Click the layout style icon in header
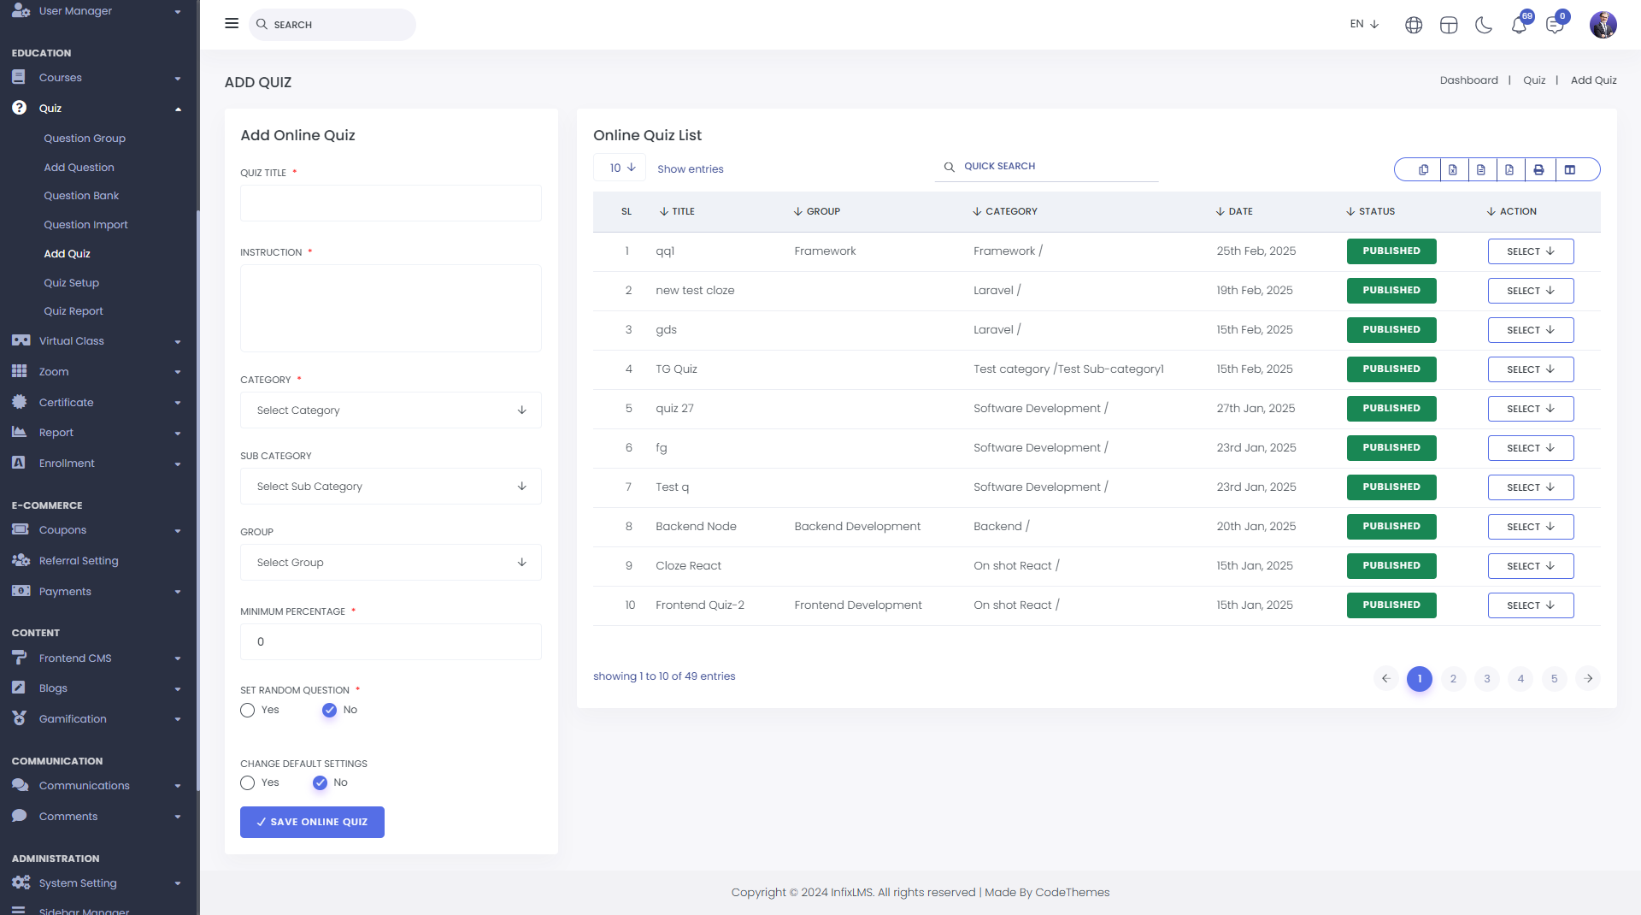The image size is (1641, 915). pos(1449,25)
